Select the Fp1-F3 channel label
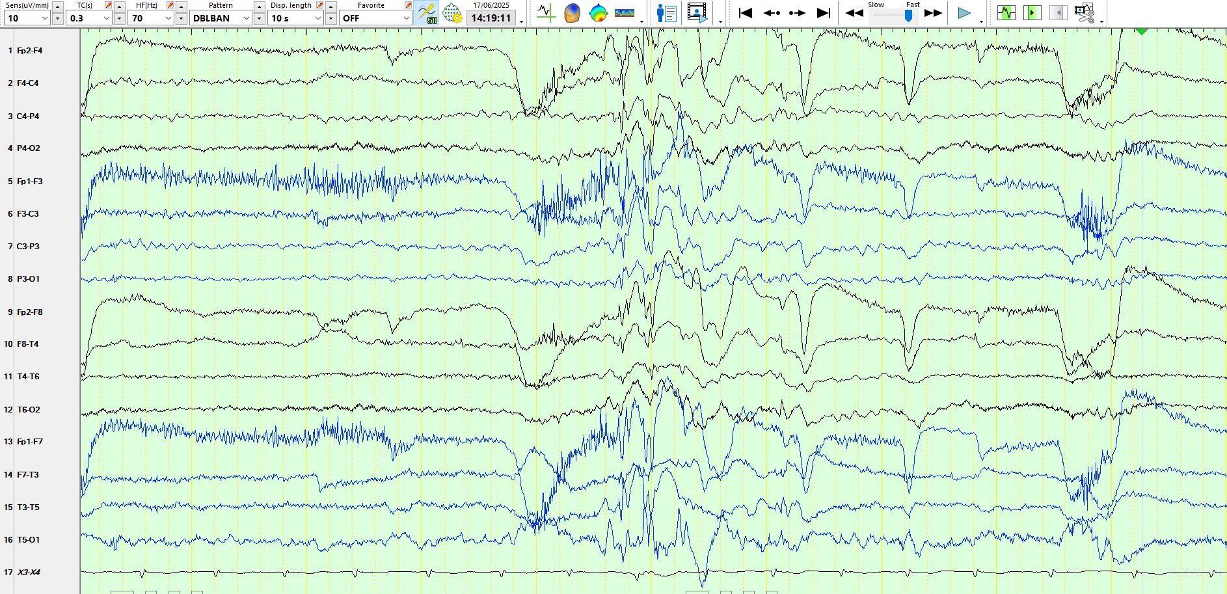This screenshot has height=594, width=1227. tap(30, 181)
